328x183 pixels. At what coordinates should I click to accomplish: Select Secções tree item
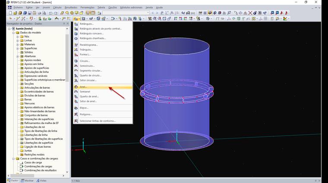click(x=29, y=84)
